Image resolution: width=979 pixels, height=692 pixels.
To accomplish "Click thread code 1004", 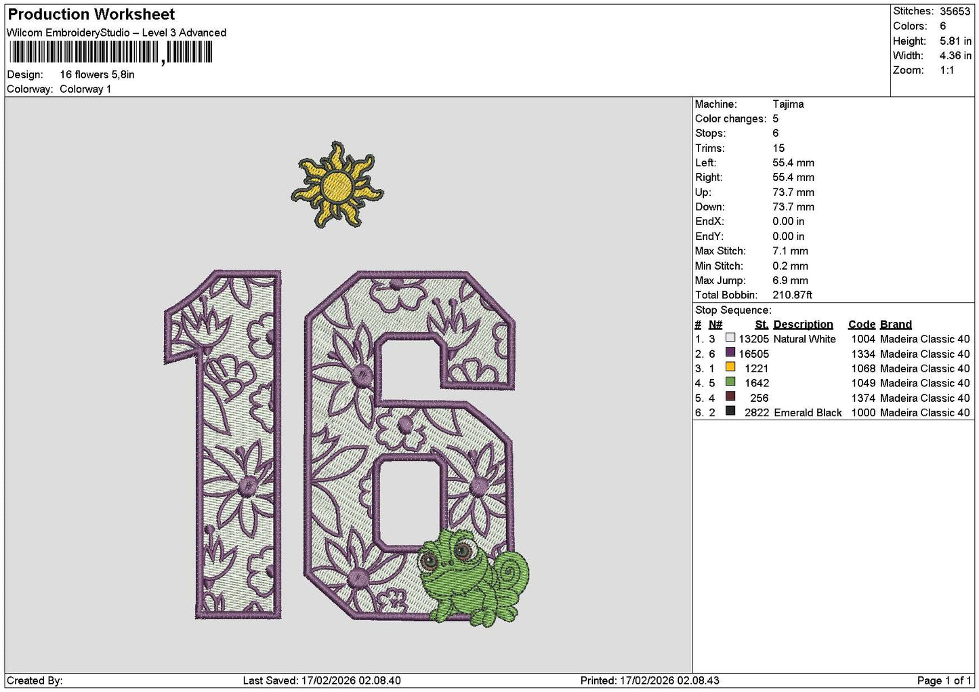I will tap(863, 339).
